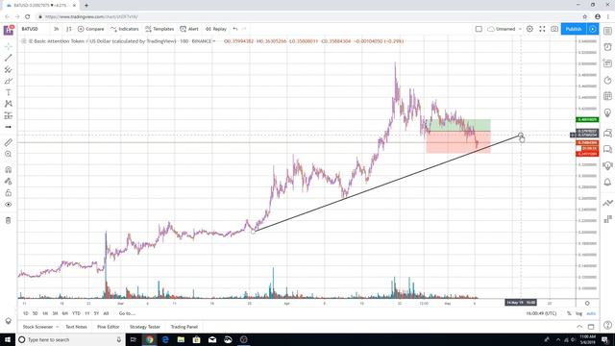Start bar Replay mode
The width and height of the screenshot is (615, 346).
point(216,29)
